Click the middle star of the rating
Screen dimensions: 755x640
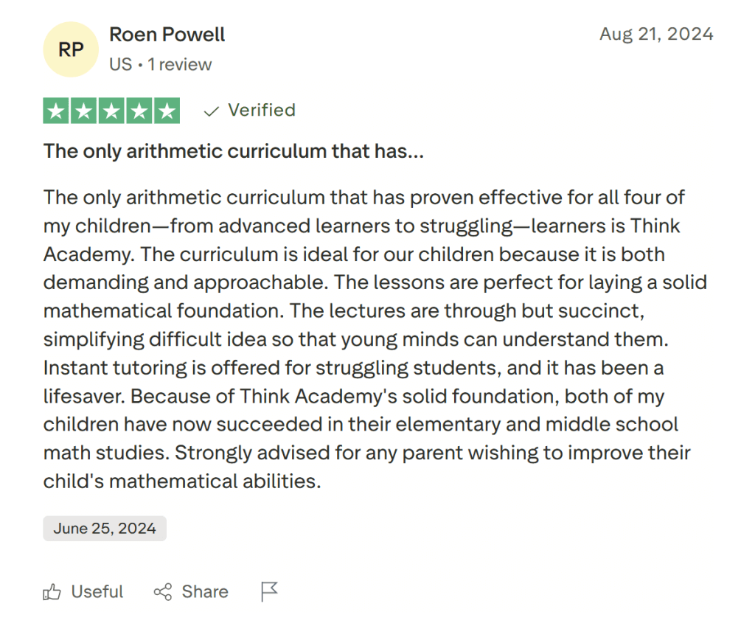(x=111, y=111)
